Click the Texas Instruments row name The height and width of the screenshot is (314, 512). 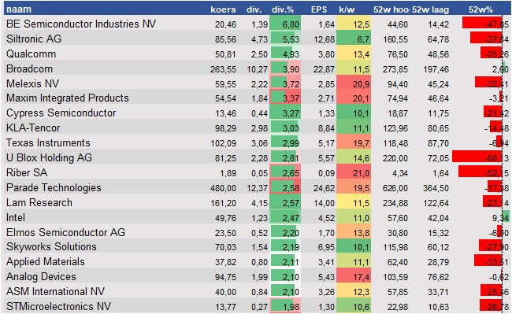click(x=48, y=142)
